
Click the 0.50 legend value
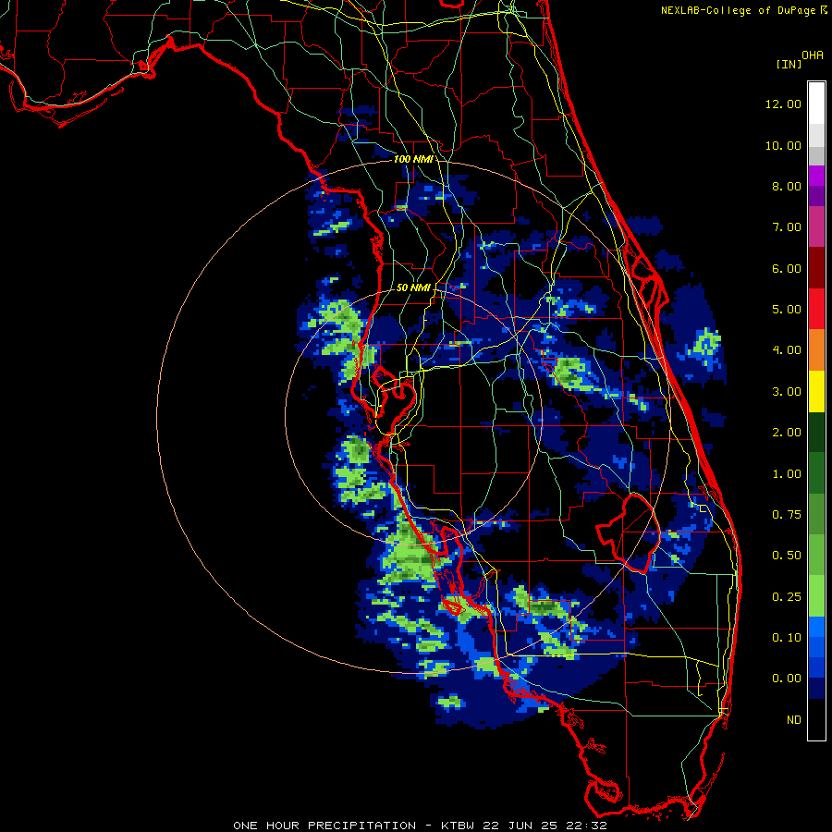[x=787, y=556]
